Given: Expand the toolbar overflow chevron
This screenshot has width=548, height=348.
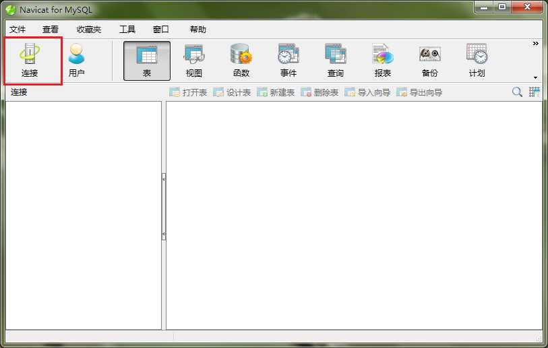Looking at the screenshot, I should click(535, 43).
